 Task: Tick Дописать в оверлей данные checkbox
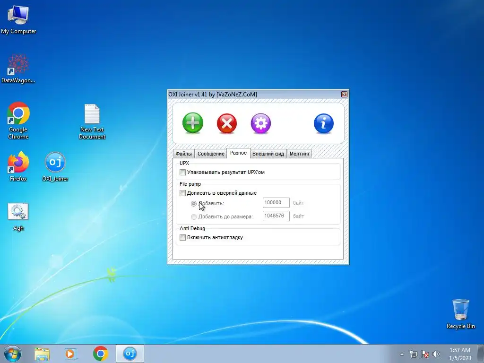[183, 193]
